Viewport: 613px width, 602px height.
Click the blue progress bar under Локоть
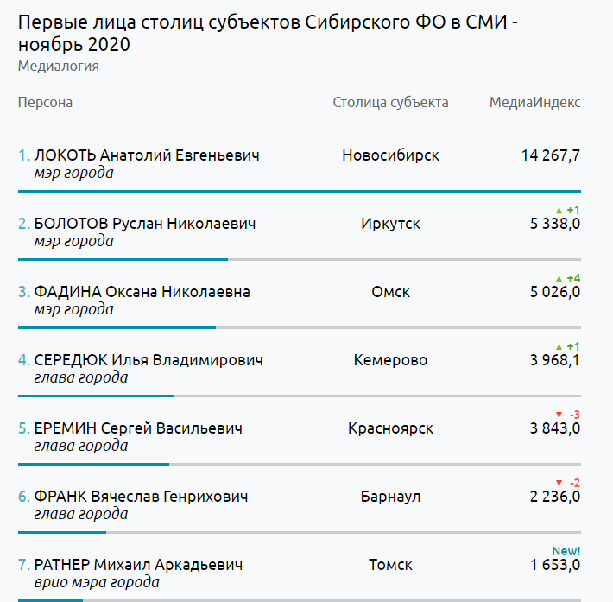click(299, 191)
